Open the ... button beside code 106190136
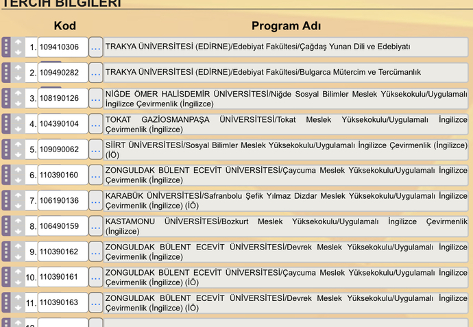The height and width of the screenshot is (327, 473). tap(95, 201)
